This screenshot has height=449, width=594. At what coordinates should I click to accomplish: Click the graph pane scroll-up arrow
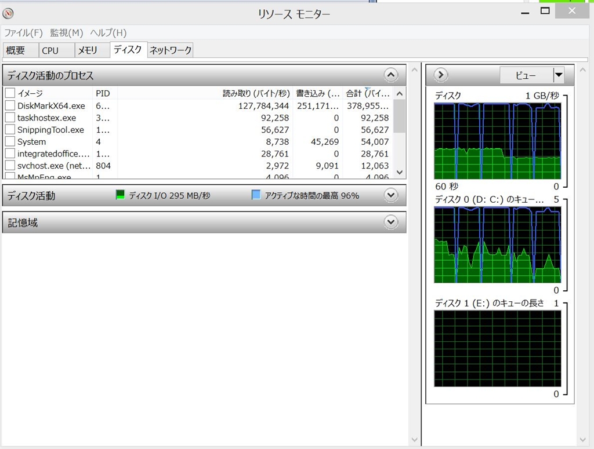pyautogui.click(x=582, y=70)
